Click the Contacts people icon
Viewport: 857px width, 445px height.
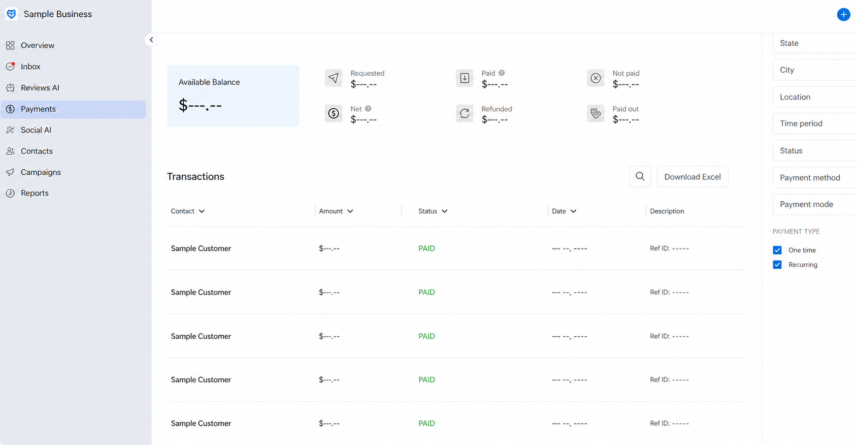[x=10, y=151]
